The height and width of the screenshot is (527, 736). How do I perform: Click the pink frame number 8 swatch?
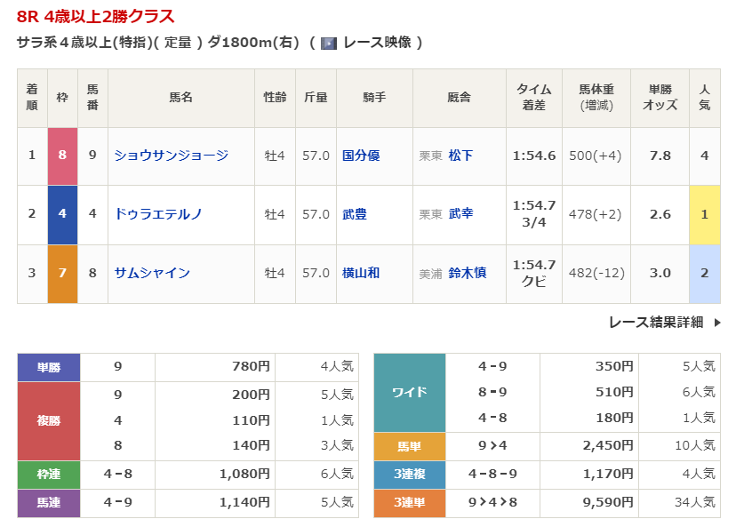tap(62, 156)
